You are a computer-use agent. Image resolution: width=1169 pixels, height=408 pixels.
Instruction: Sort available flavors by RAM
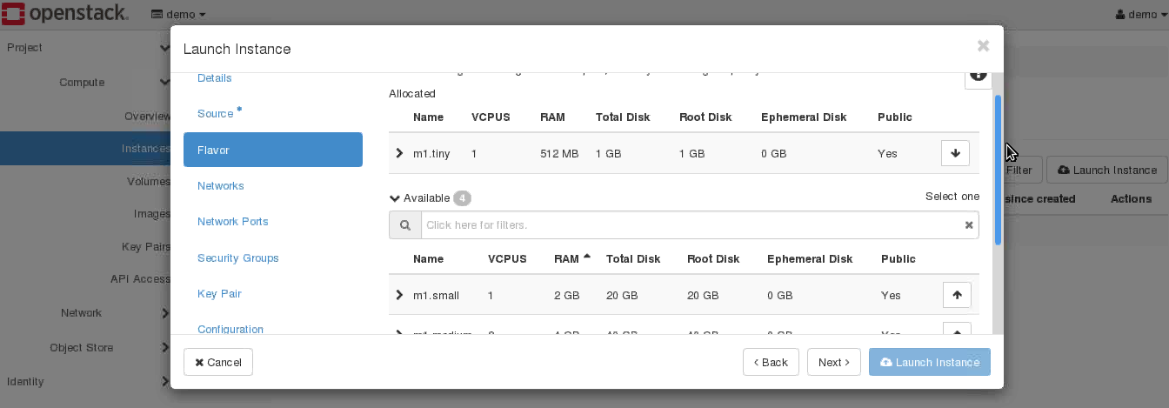pos(571,258)
